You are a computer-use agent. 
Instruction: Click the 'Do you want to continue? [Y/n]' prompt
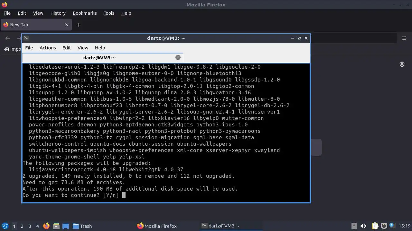coord(70,195)
